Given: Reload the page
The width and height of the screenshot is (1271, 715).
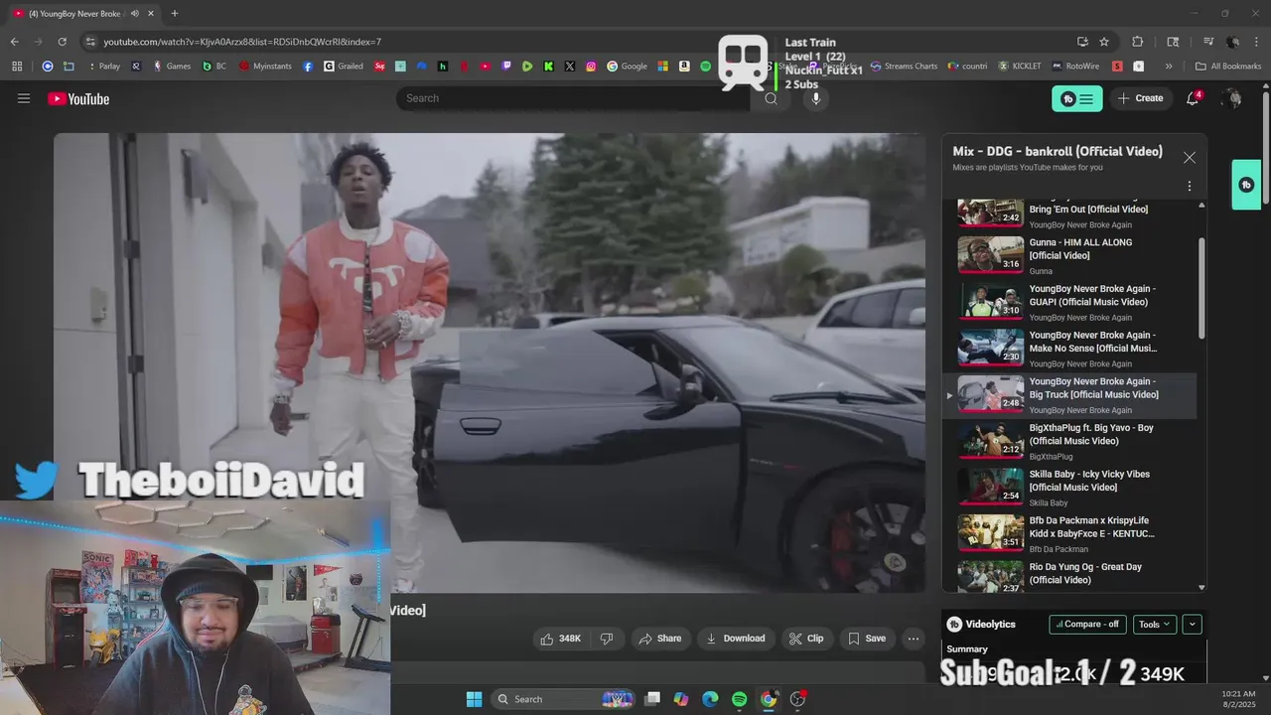Looking at the screenshot, I should click(x=62, y=42).
